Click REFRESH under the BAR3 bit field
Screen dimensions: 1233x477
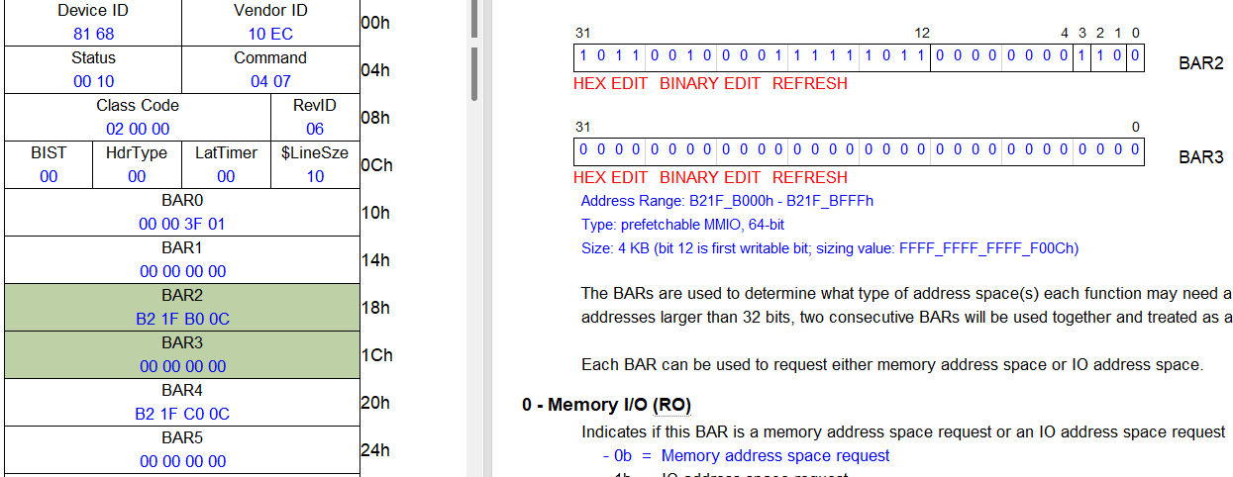click(x=810, y=178)
